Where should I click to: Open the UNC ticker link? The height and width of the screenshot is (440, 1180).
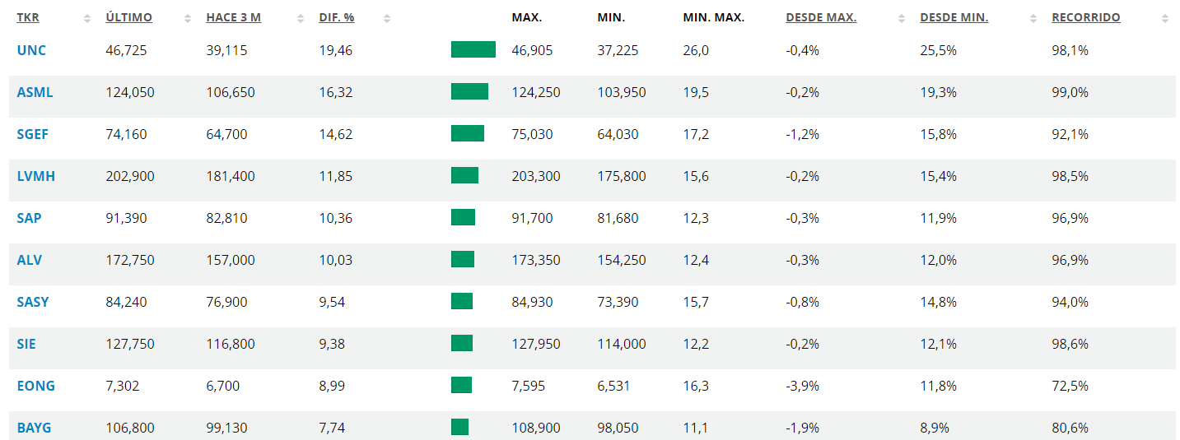tap(31, 50)
